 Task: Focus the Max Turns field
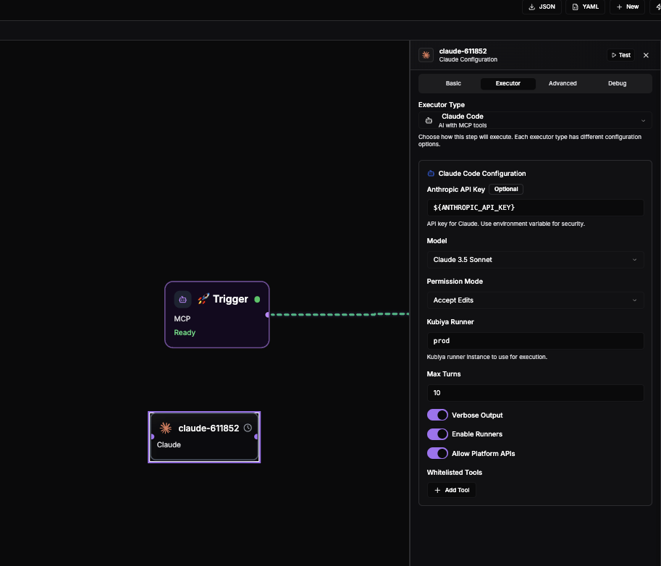coord(535,393)
